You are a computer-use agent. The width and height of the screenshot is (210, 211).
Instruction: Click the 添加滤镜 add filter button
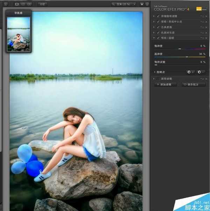coord(164,84)
